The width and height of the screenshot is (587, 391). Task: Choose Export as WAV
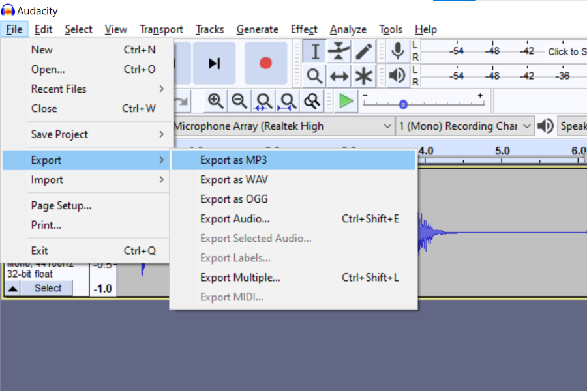293,180
